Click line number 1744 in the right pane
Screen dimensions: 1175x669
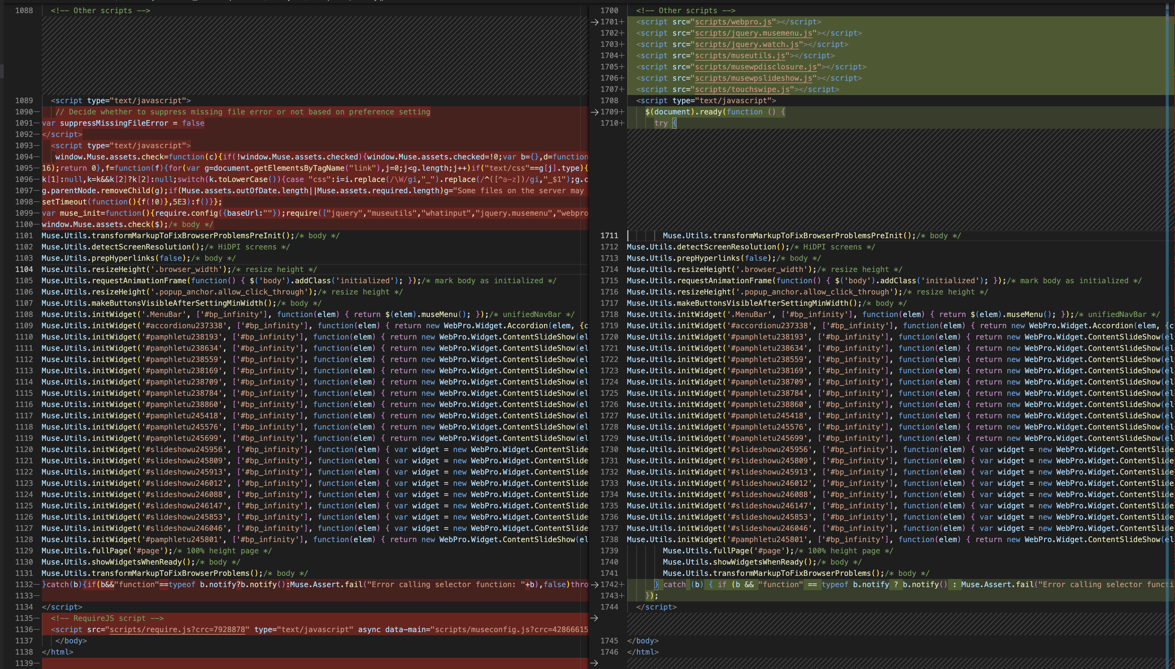pos(609,607)
